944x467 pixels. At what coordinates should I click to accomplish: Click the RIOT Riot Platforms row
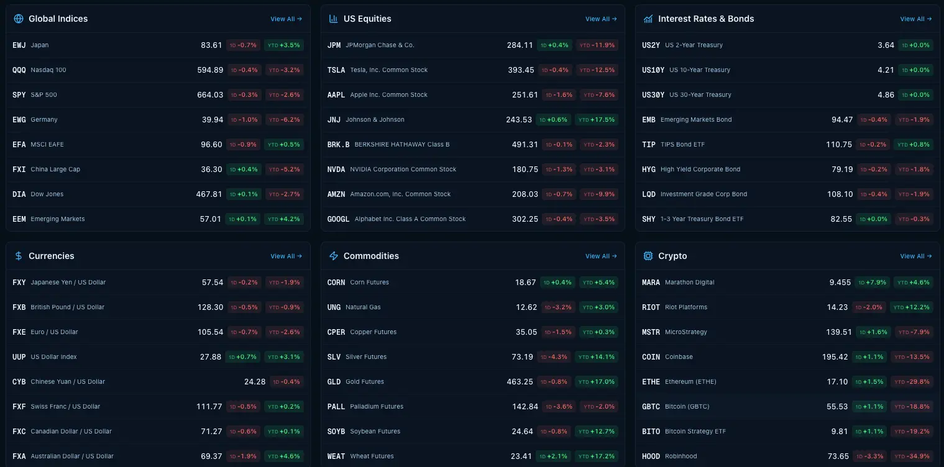pyautogui.click(x=787, y=307)
